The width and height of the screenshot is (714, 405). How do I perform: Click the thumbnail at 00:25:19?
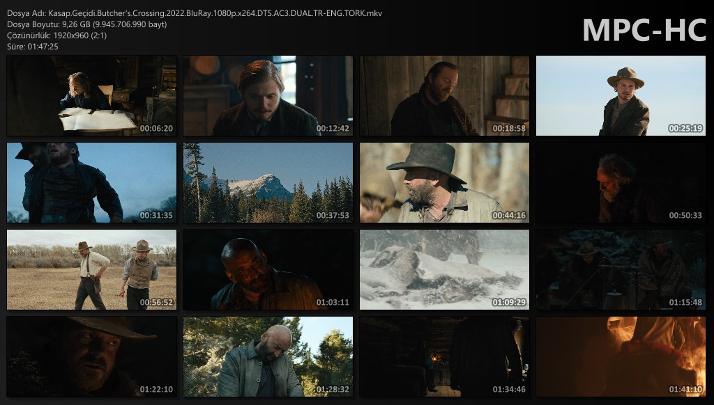pos(621,95)
